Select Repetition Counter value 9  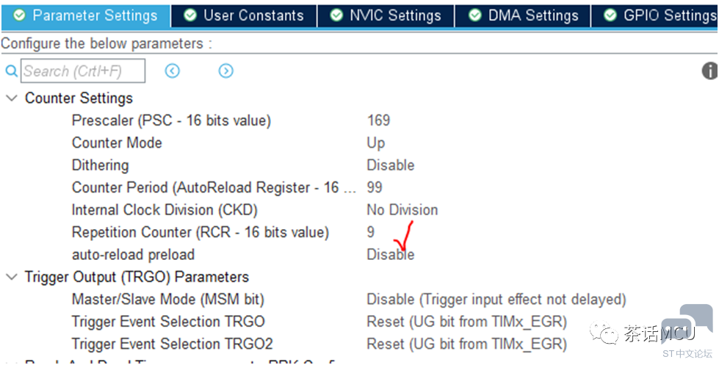tap(370, 232)
